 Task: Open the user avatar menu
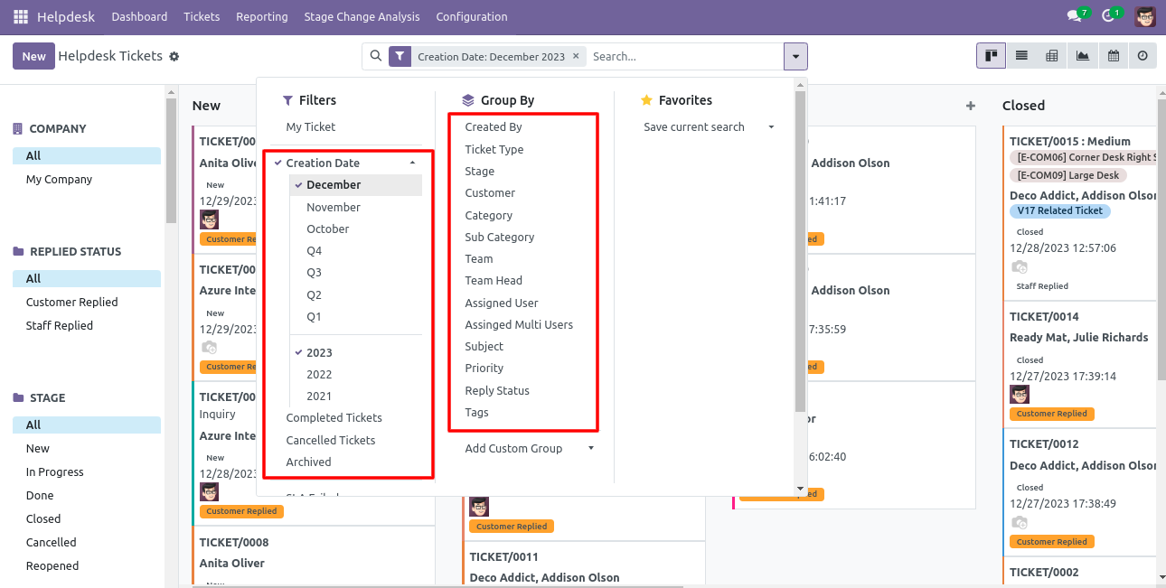1145,16
